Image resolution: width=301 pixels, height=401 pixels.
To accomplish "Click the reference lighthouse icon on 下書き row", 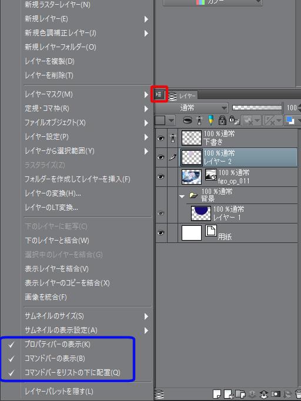I will click(173, 138).
